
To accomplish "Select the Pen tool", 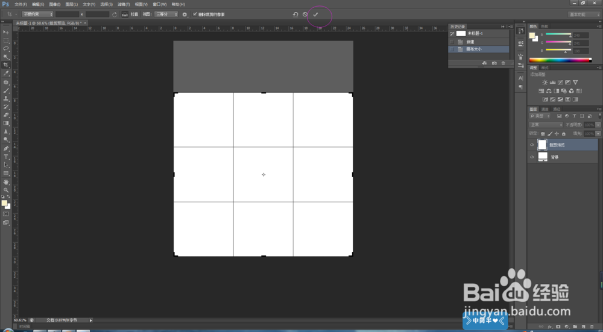I will click(6, 148).
